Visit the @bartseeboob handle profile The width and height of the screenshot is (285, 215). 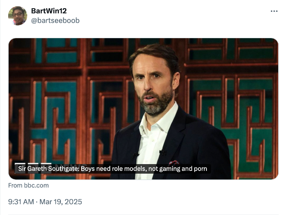pyautogui.click(x=54, y=20)
